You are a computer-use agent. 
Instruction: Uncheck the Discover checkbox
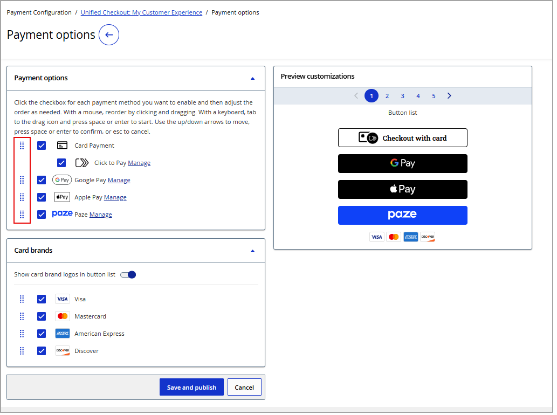point(42,352)
